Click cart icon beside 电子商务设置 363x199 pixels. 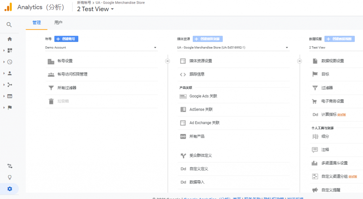[x=314, y=101]
